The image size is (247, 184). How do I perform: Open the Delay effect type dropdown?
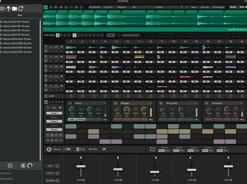coord(90,103)
